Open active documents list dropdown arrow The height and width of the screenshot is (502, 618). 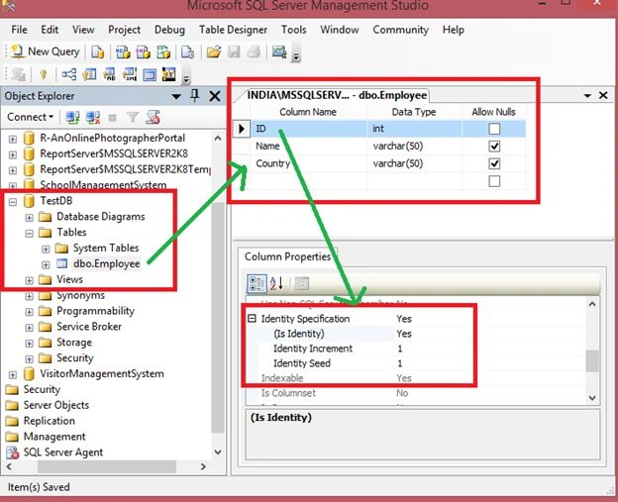pos(587,96)
